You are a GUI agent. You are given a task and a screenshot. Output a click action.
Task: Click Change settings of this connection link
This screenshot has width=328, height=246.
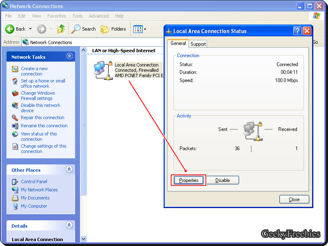click(x=44, y=149)
